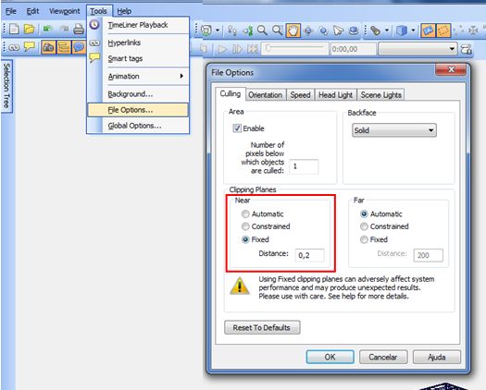Click the yellow comment bubble toolbar icon
486x390 pixels.
click(x=29, y=47)
